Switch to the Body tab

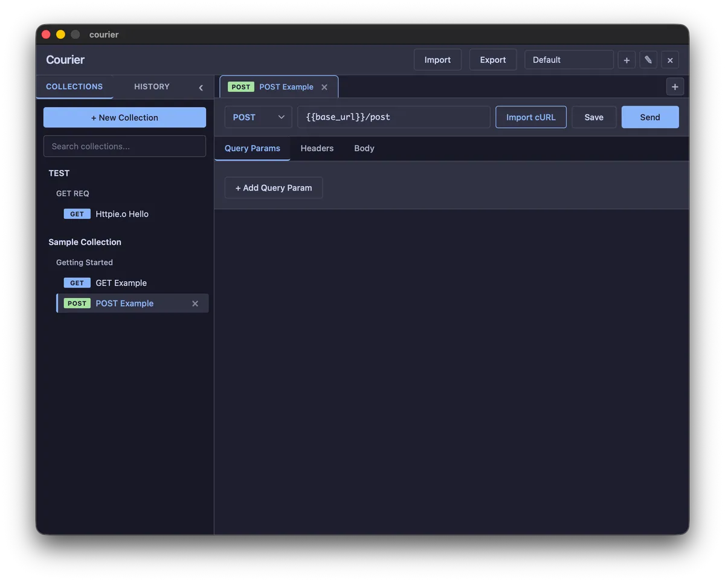(x=364, y=148)
